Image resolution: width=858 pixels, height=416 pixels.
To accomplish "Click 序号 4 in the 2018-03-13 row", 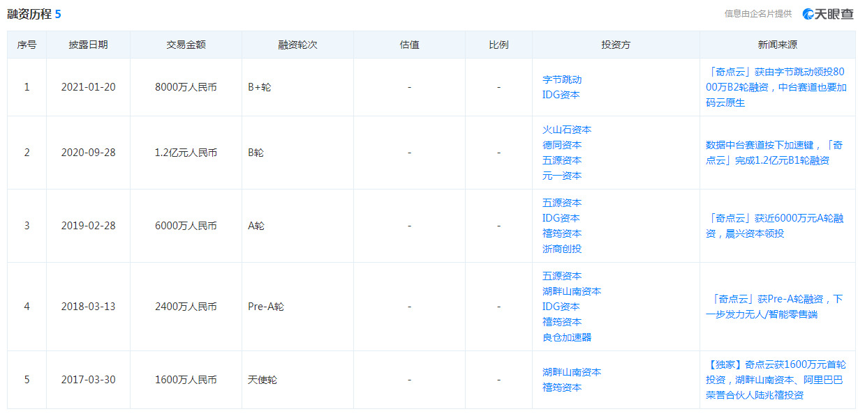I will click(27, 307).
